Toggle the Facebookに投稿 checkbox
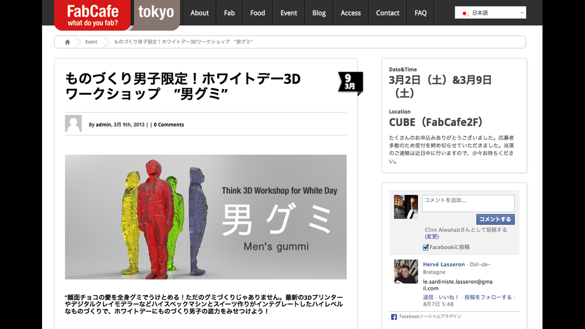 [x=426, y=247]
